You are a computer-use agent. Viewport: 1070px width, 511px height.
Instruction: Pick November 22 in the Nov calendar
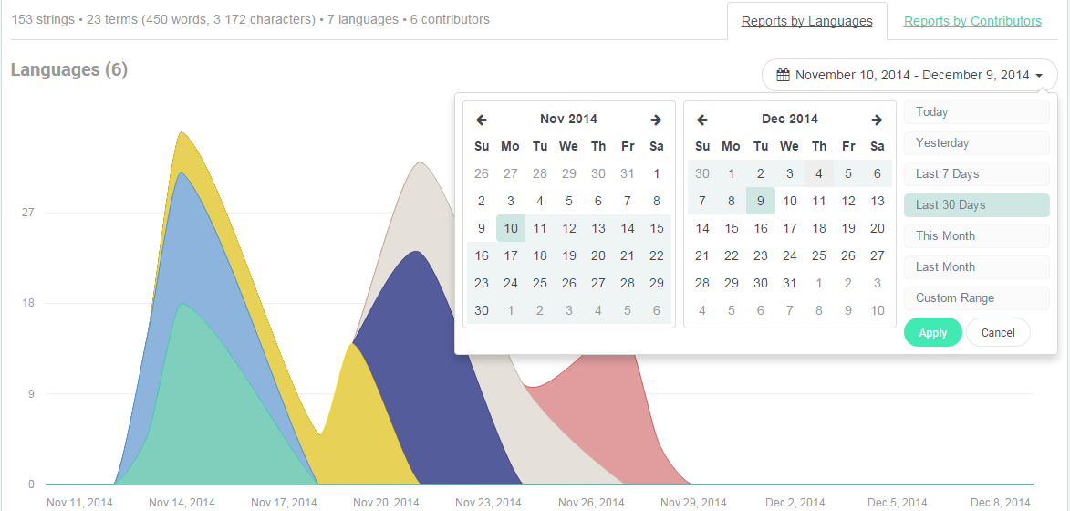pyautogui.click(x=657, y=255)
